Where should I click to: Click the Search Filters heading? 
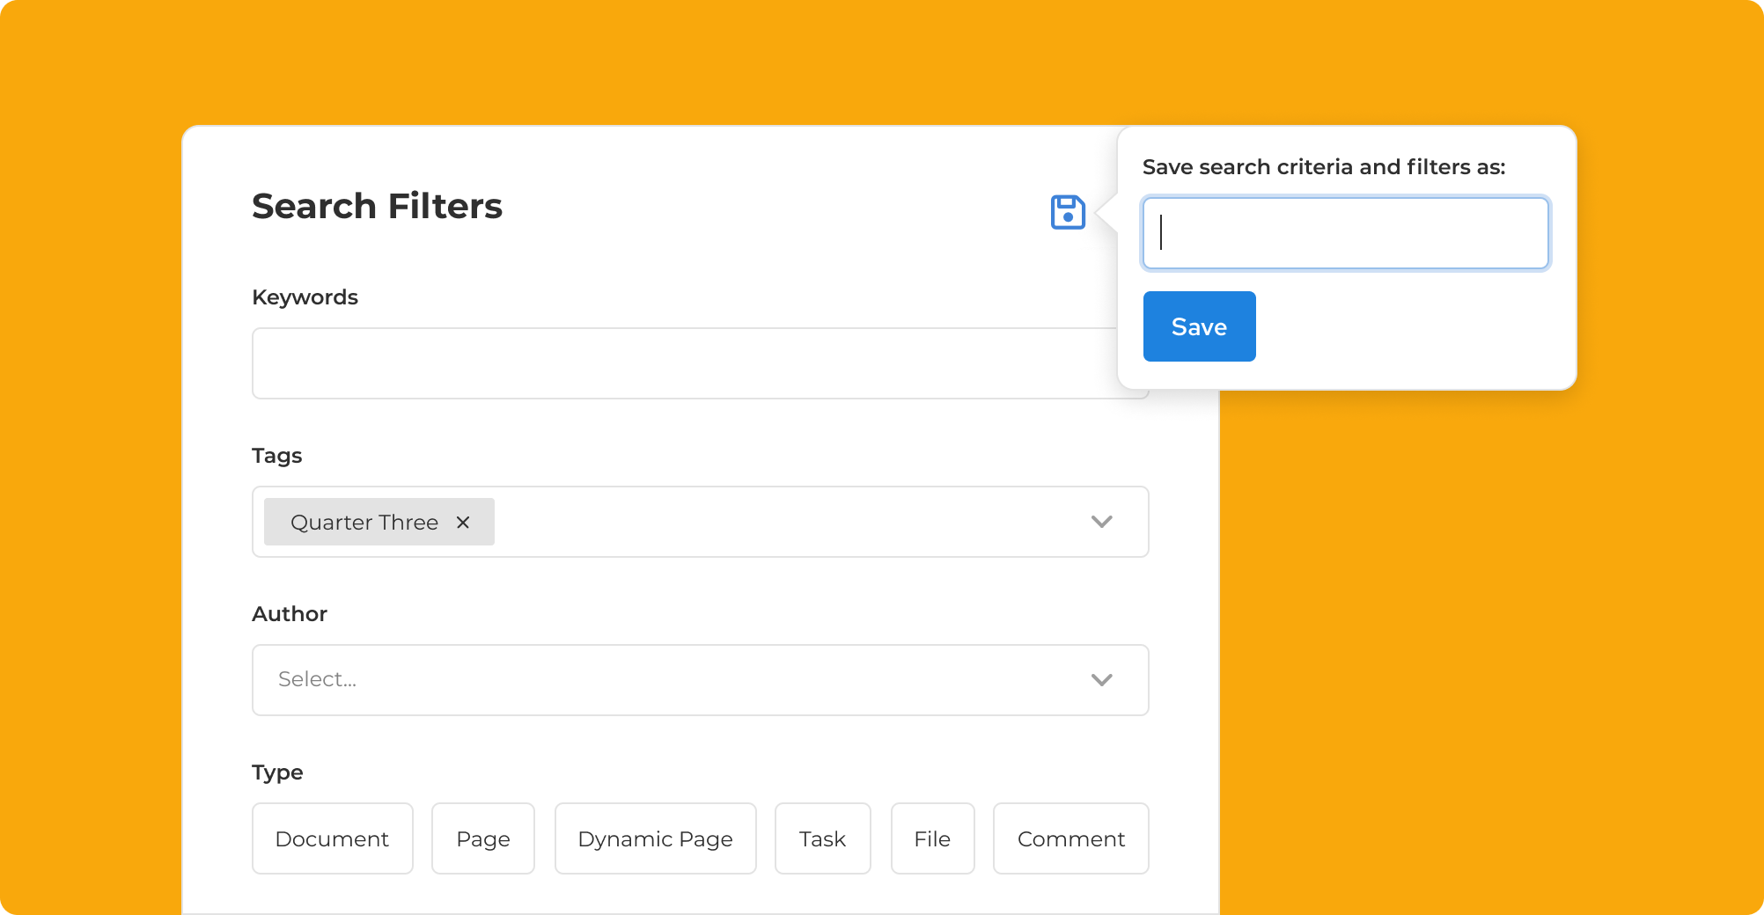377,206
